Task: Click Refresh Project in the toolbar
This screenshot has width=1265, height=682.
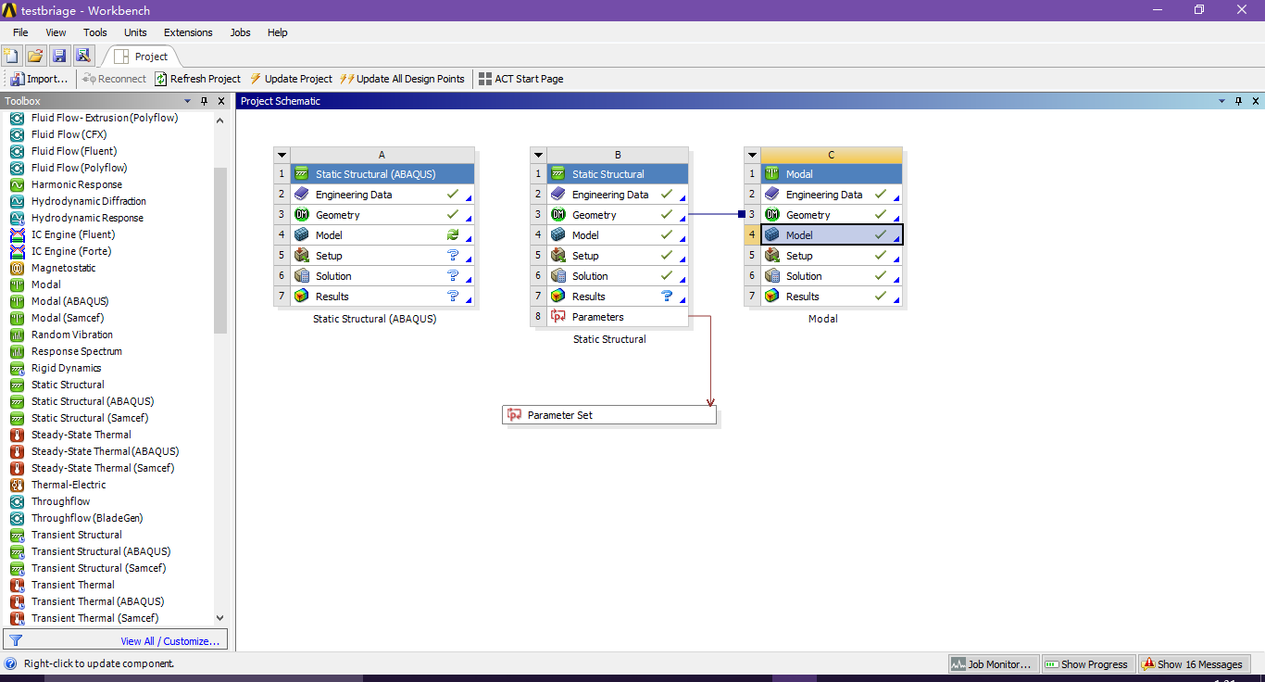Action: pyautogui.click(x=198, y=79)
